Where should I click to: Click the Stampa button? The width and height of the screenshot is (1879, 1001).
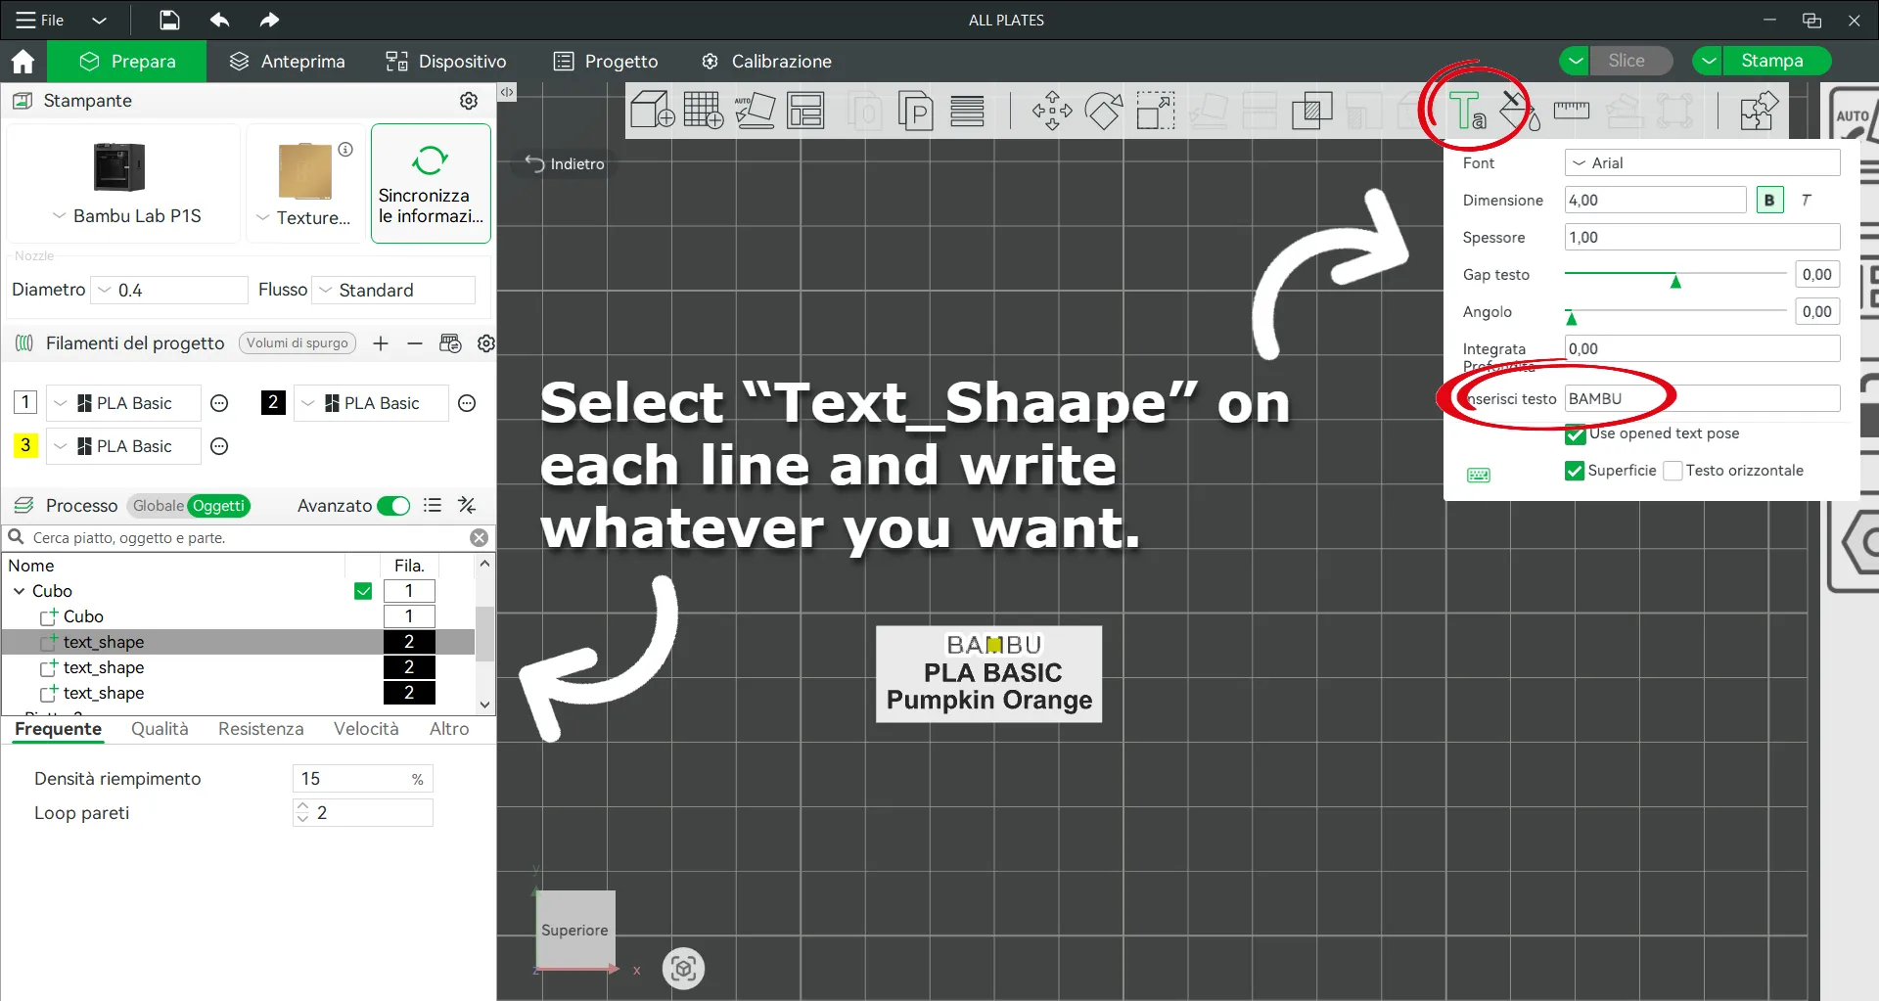coord(1771,61)
